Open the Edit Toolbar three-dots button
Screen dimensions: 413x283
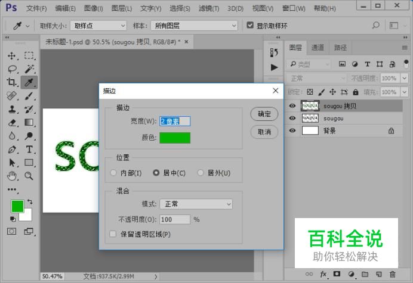pos(11,189)
